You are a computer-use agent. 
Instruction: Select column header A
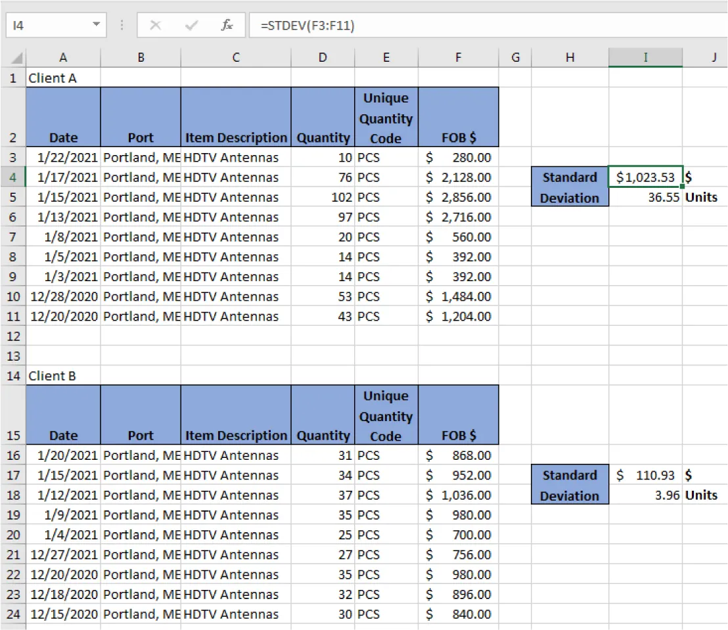(x=63, y=57)
